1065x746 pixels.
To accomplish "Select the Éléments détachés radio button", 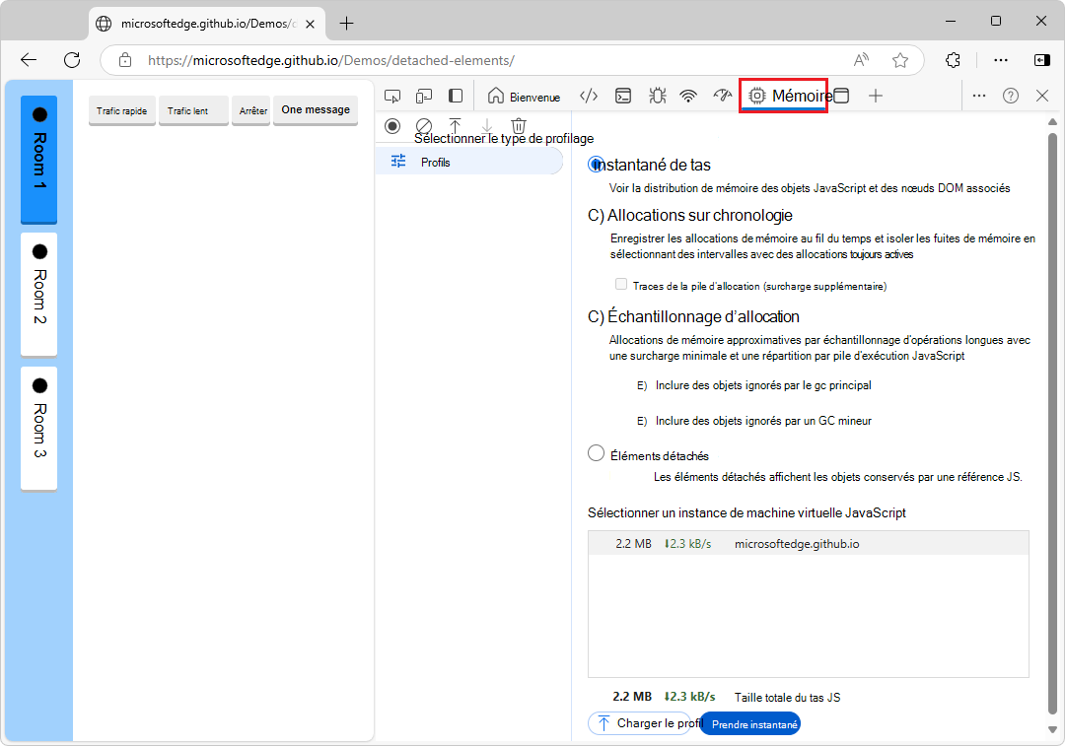I will click(596, 452).
